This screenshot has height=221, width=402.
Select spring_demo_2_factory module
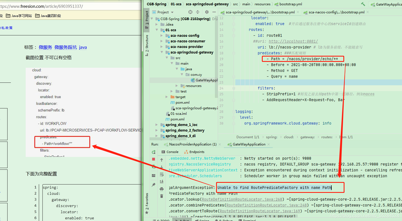pyautogui.click(x=183, y=130)
